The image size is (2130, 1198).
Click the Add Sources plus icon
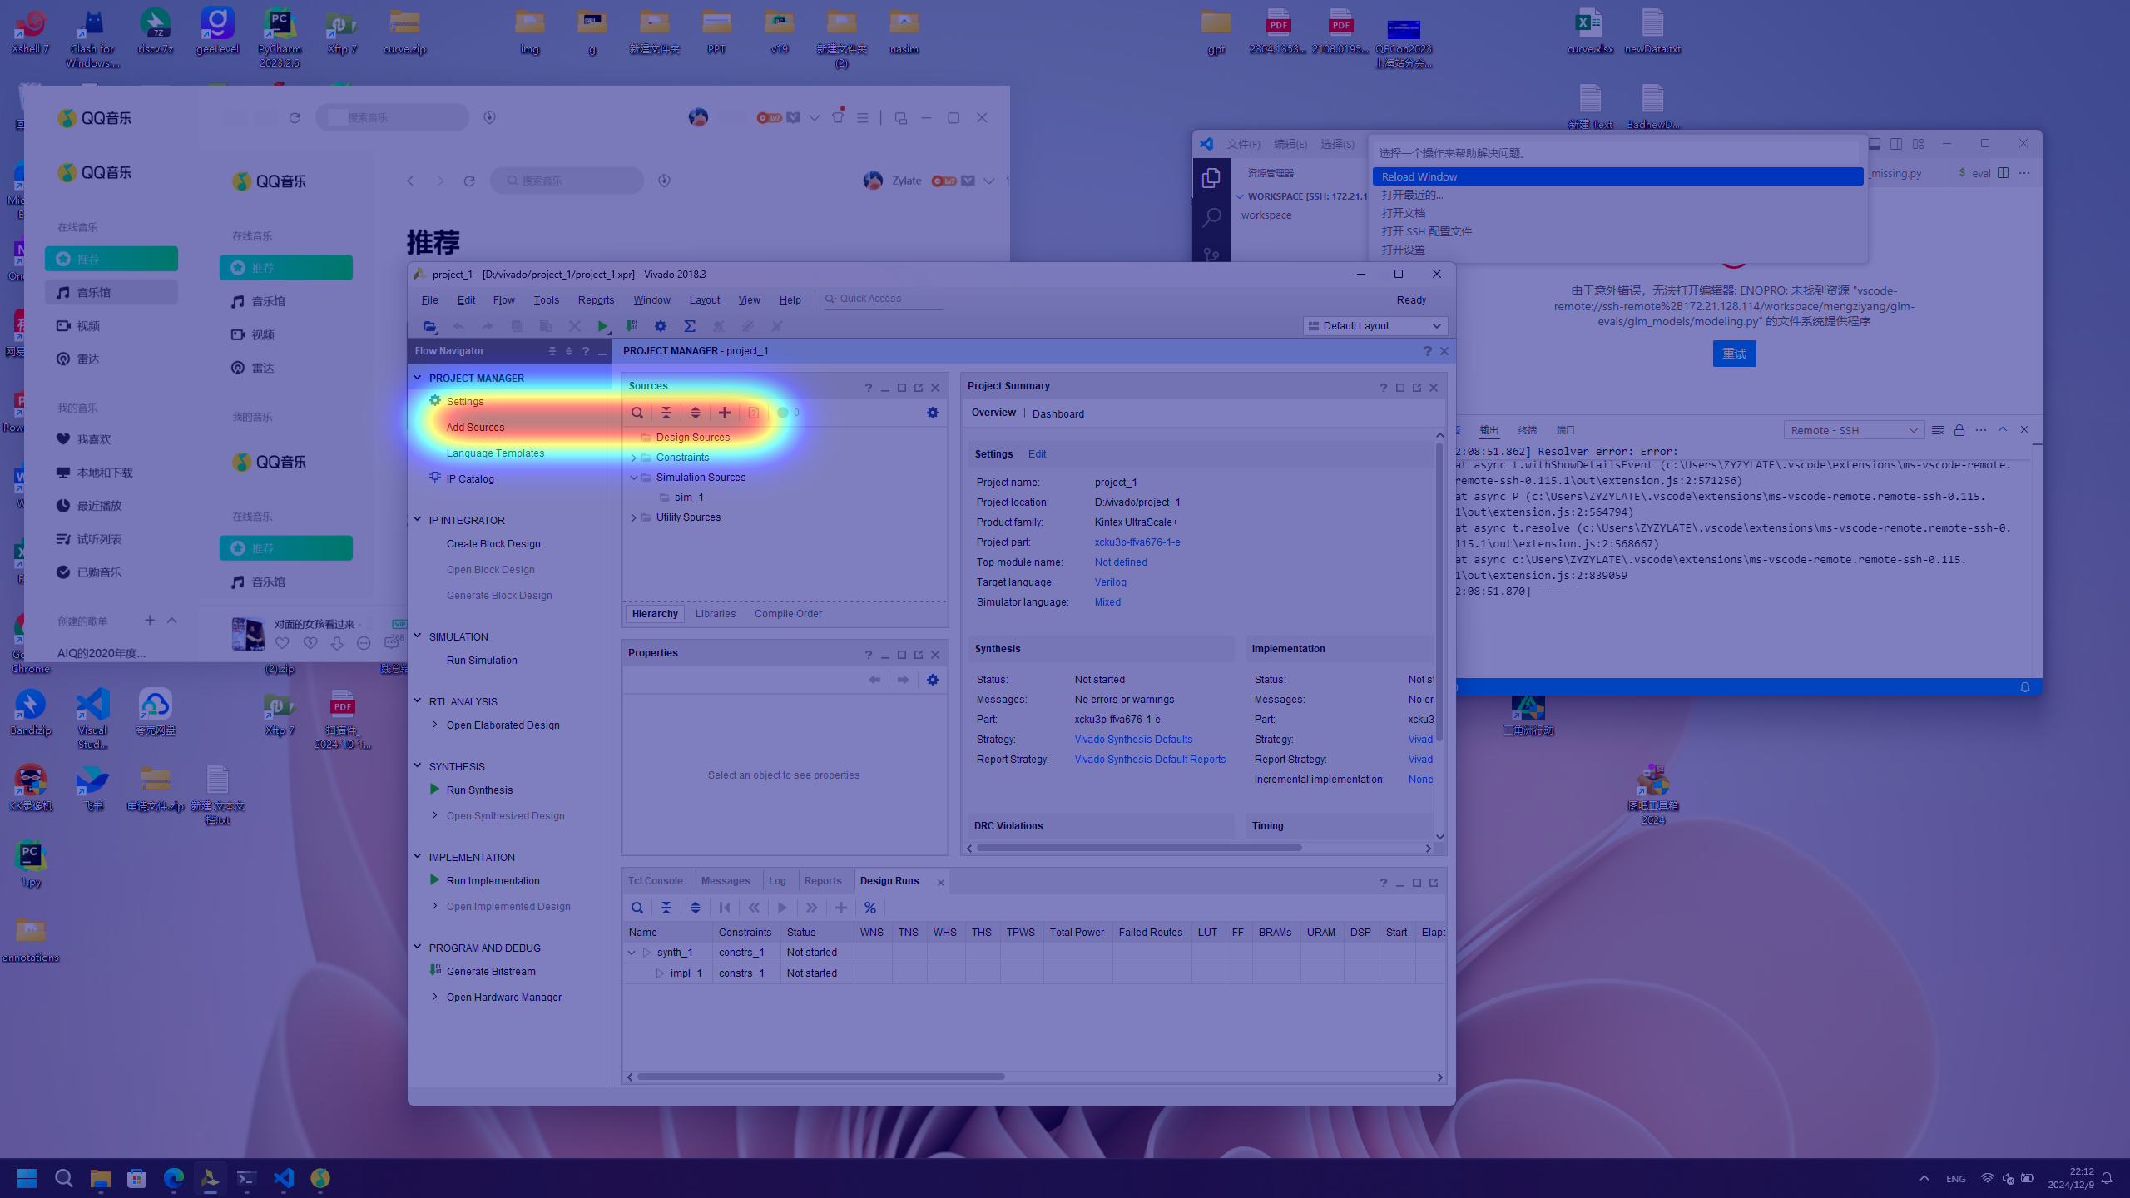click(x=725, y=413)
